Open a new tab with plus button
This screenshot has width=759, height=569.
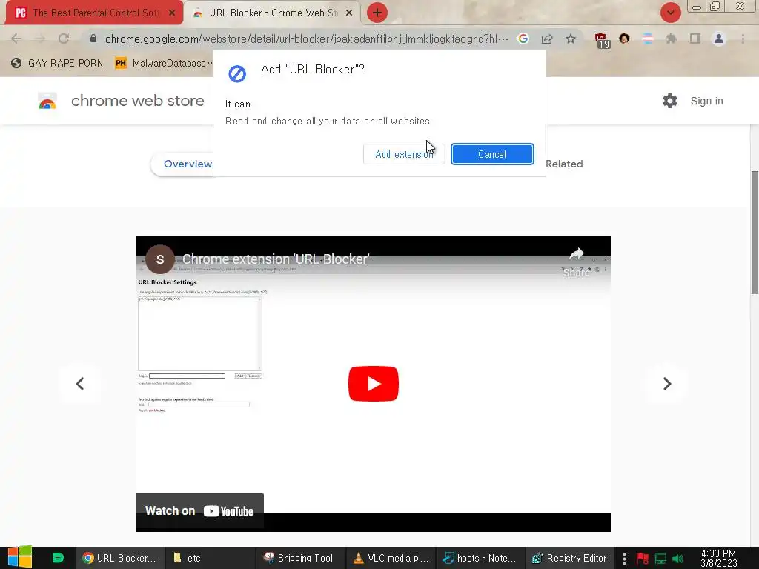click(377, 13)
